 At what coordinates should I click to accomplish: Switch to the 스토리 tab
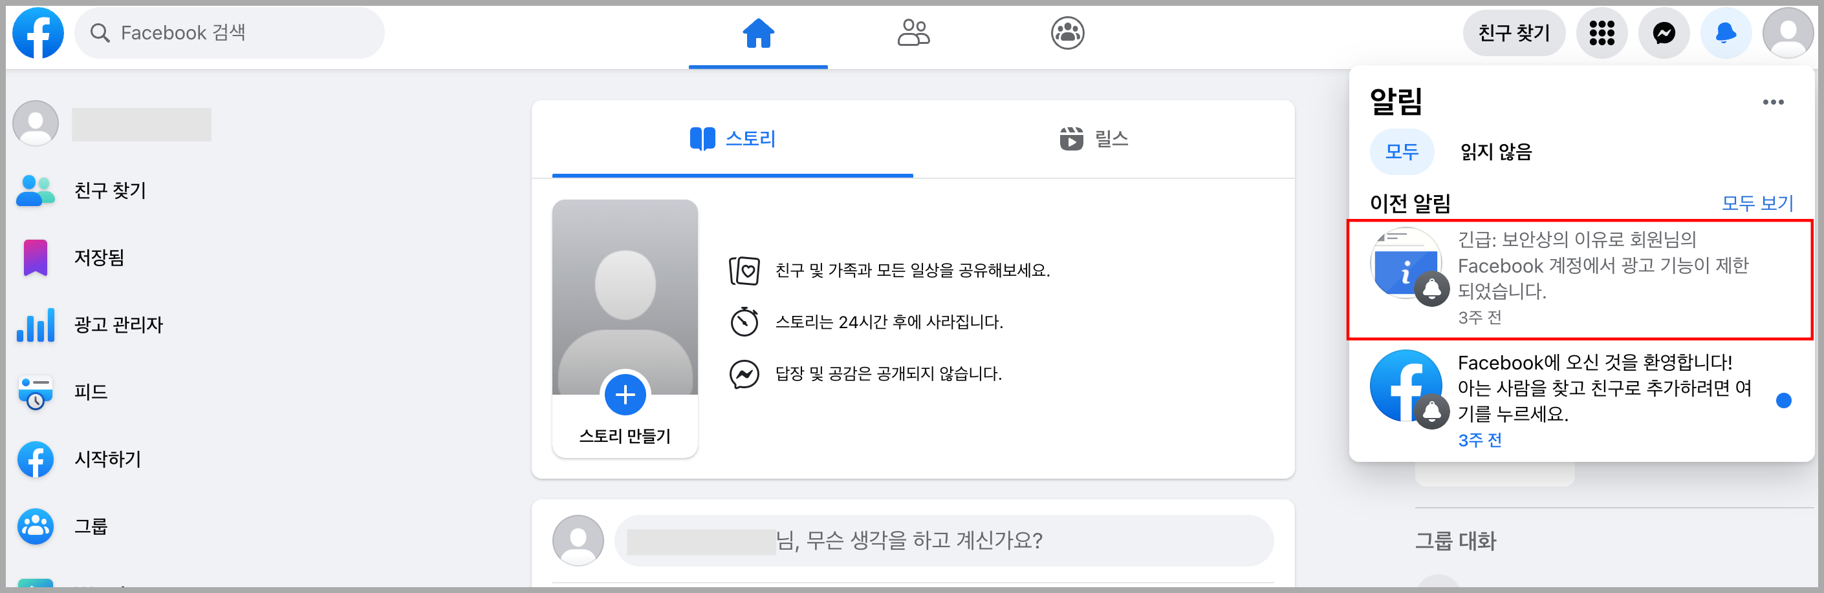pos(733,140)
